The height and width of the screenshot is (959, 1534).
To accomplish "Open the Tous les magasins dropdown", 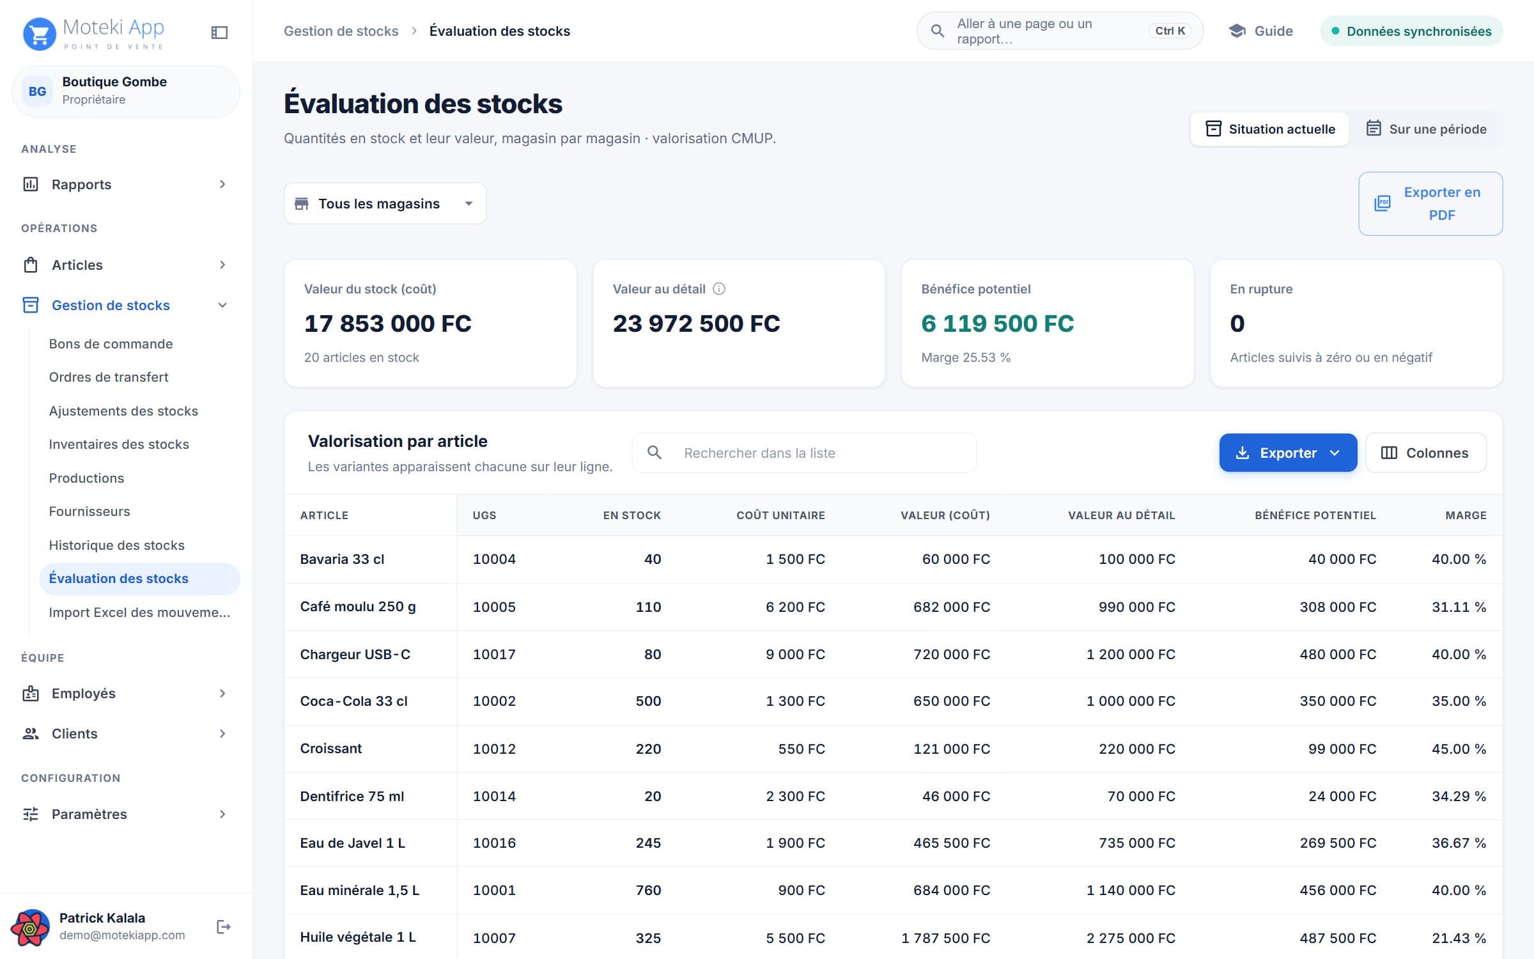I will (385, 203).
